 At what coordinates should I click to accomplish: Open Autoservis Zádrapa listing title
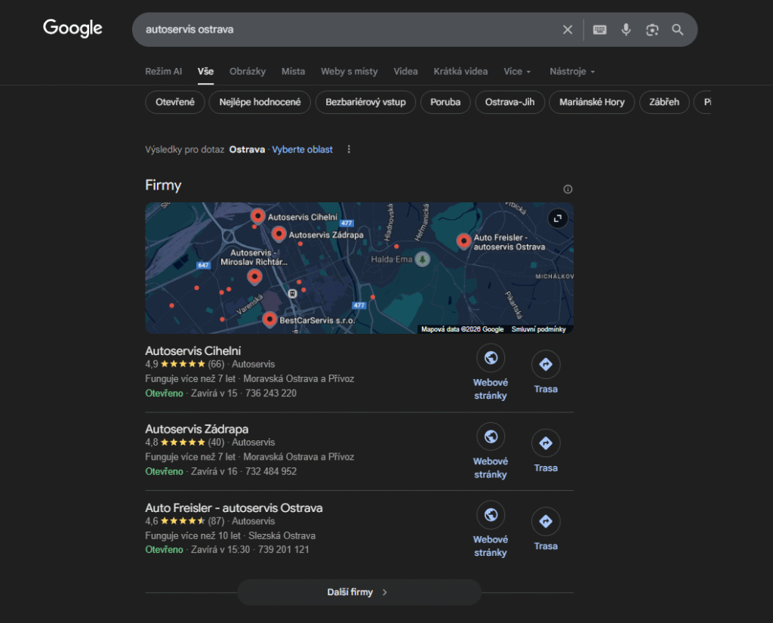coord(197,429)
